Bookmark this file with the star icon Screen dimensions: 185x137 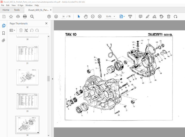tap(11, 16)
